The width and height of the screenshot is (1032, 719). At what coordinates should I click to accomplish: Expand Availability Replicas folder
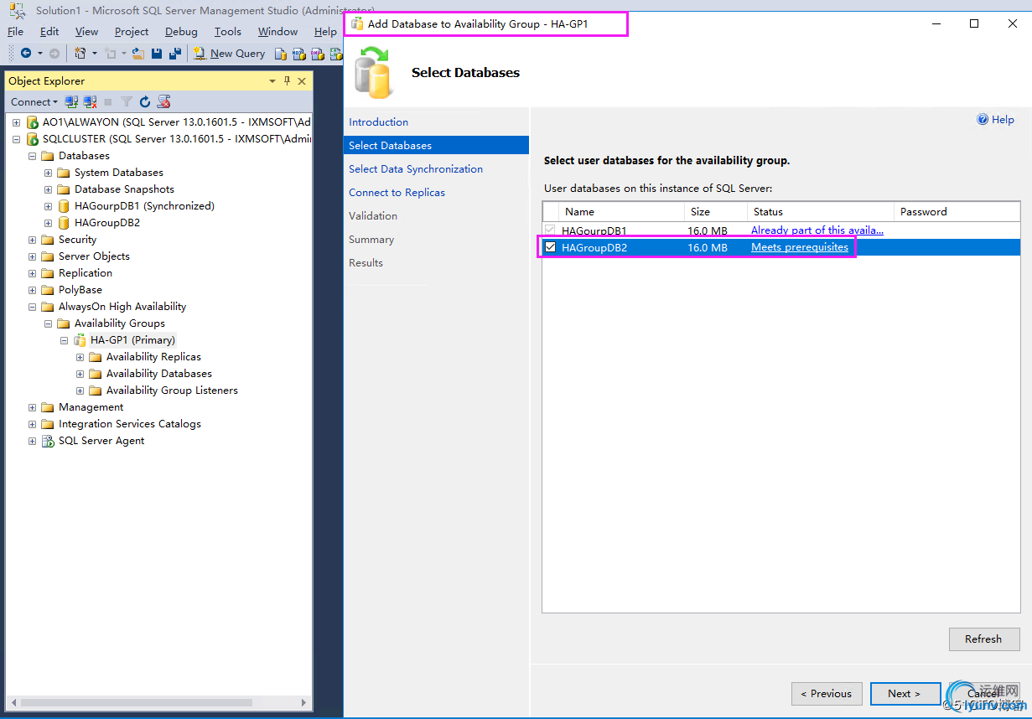coord(80,357)
